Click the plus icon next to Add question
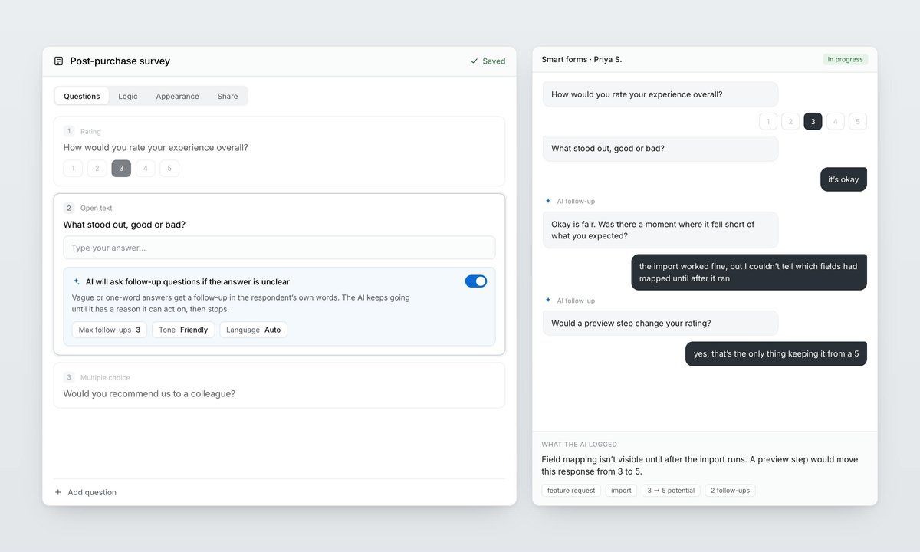The height and width of the screenshot is (552, 920). pyautogui.click(x=58, y=492)
